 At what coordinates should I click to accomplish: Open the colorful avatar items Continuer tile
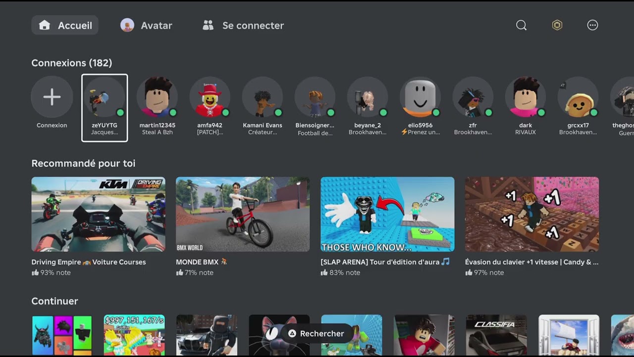[62, 336]
